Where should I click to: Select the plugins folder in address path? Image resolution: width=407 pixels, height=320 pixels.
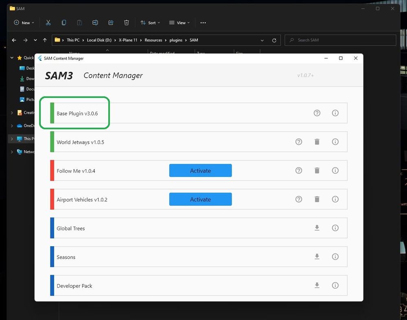click(176, 40)
